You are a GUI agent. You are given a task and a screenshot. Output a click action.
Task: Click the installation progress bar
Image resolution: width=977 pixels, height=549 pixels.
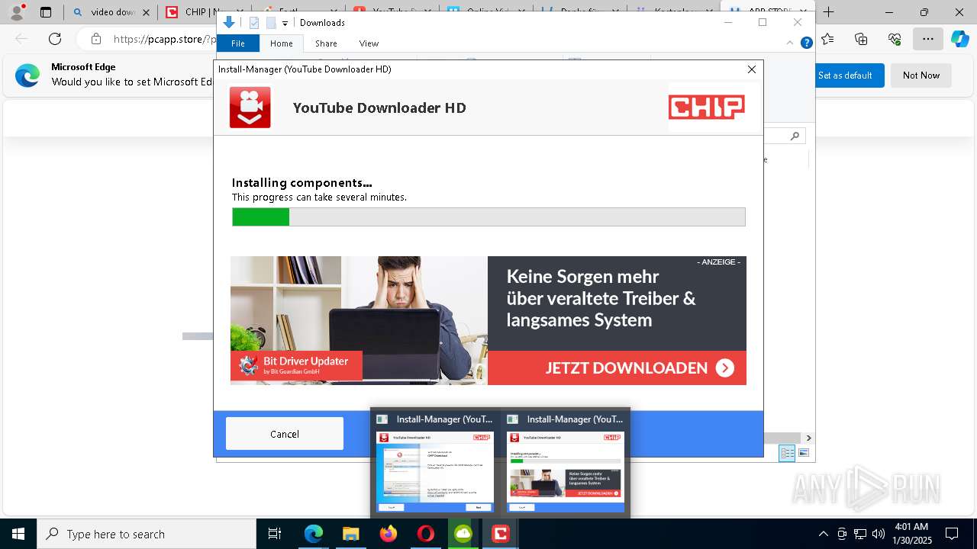click(x=488, y=217)
